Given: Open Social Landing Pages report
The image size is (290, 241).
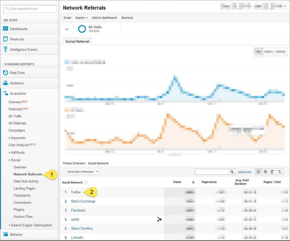Looking at the screenshot, I should [24, 188].
